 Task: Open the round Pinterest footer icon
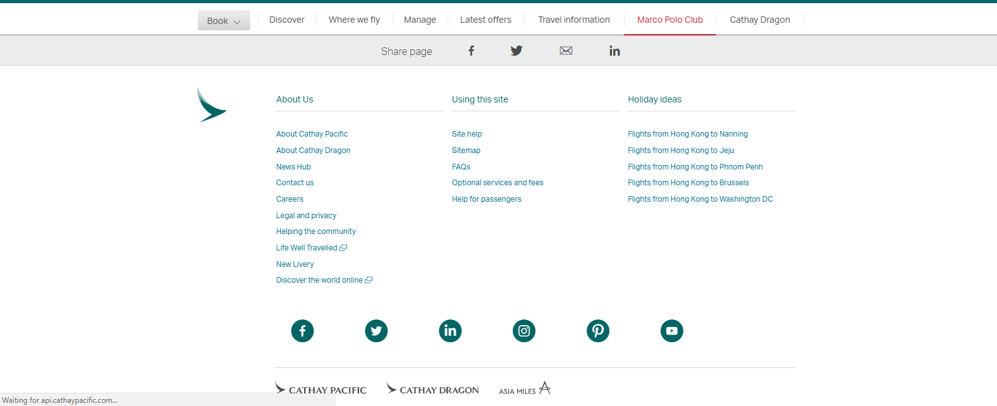pyautogui.click(x=598, y=331)
